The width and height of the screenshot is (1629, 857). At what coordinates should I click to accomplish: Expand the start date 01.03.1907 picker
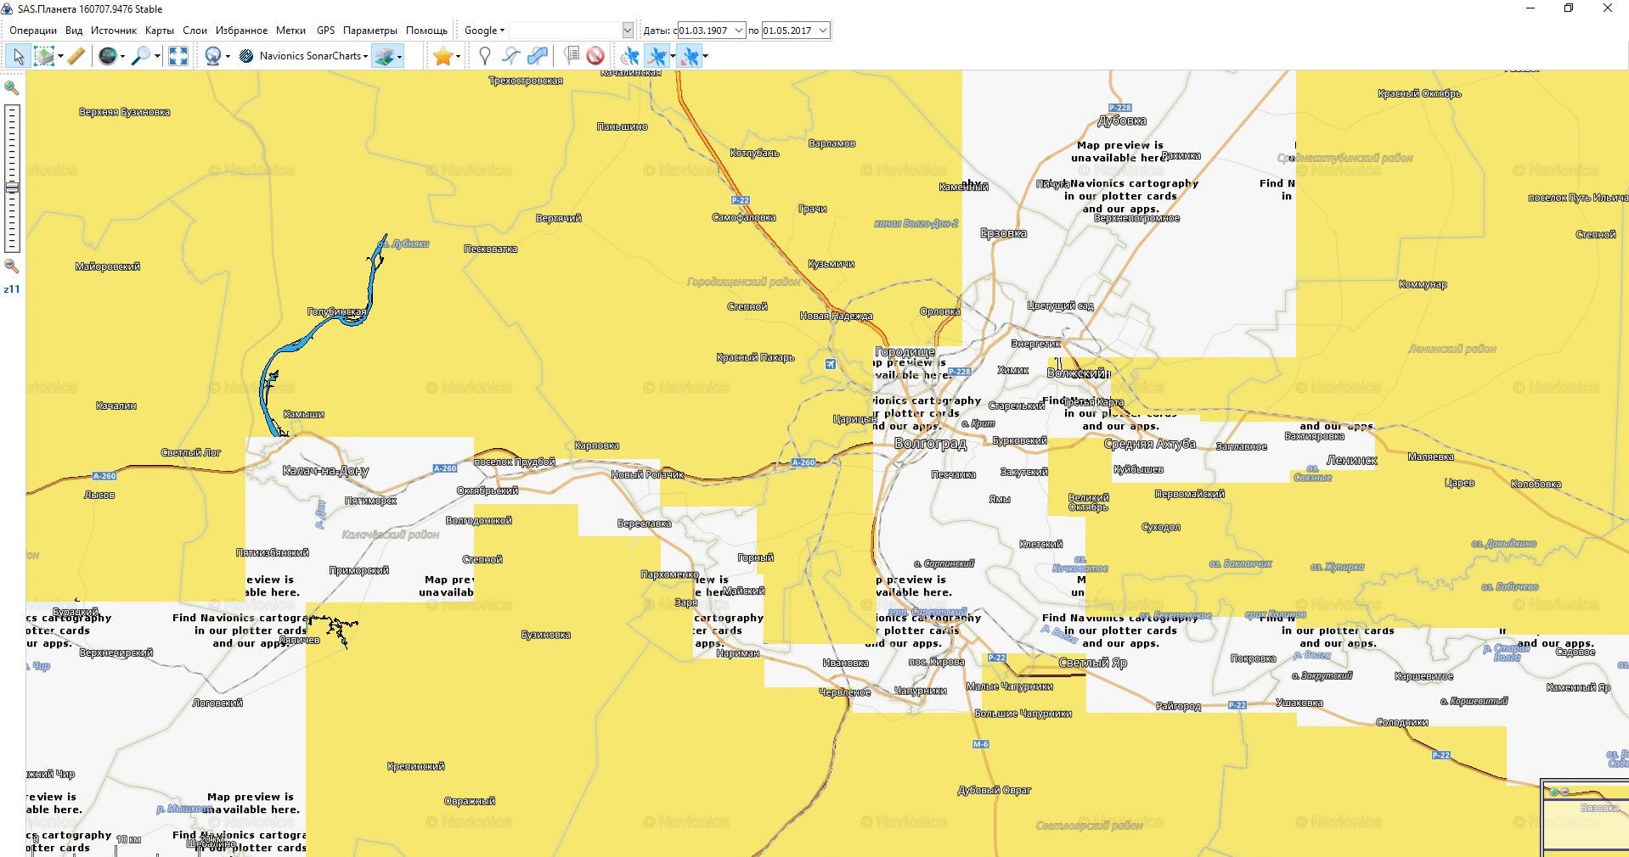tap(738, 31)
